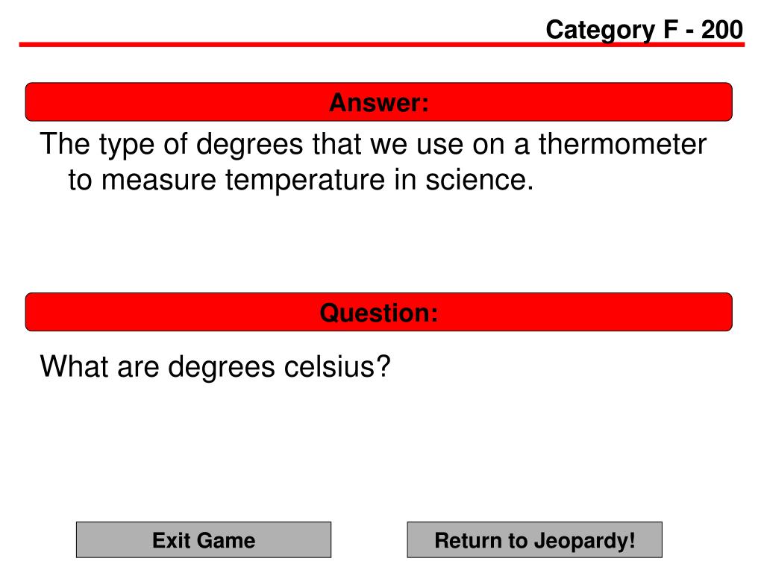
Task: Click the red line under the heading
Action: click(x=381, y=45)
